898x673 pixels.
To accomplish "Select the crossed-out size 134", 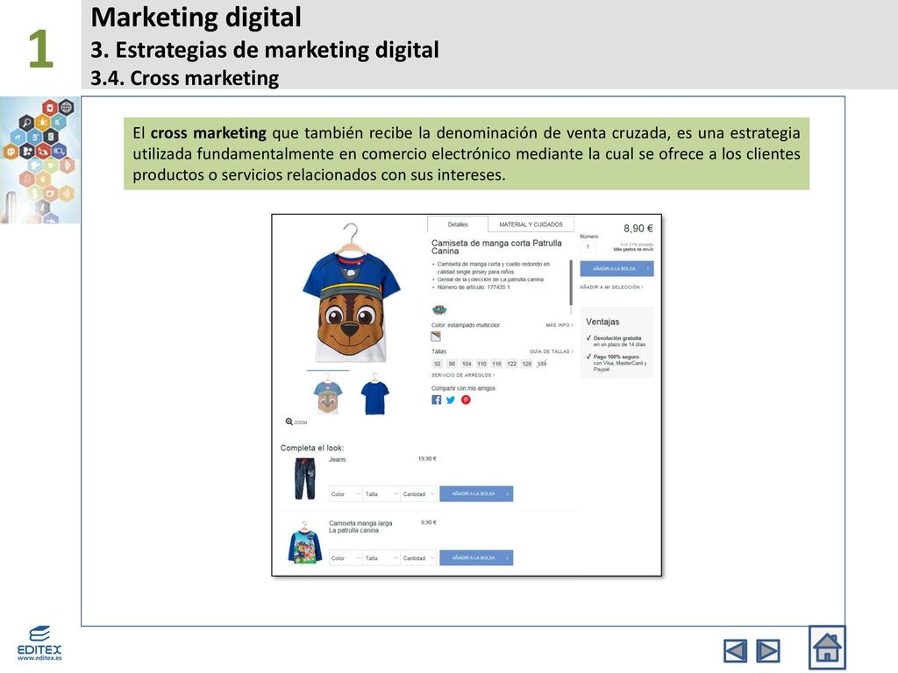I will pyautogui.click(x=542, y=364).
